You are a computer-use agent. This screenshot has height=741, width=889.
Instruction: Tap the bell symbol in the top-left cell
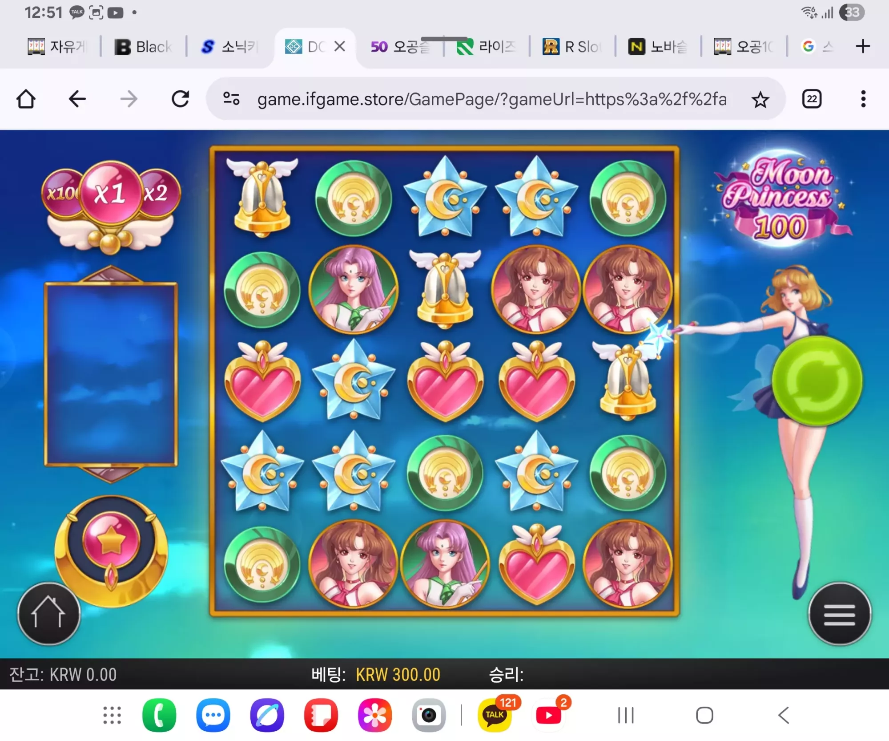(262, 198)
